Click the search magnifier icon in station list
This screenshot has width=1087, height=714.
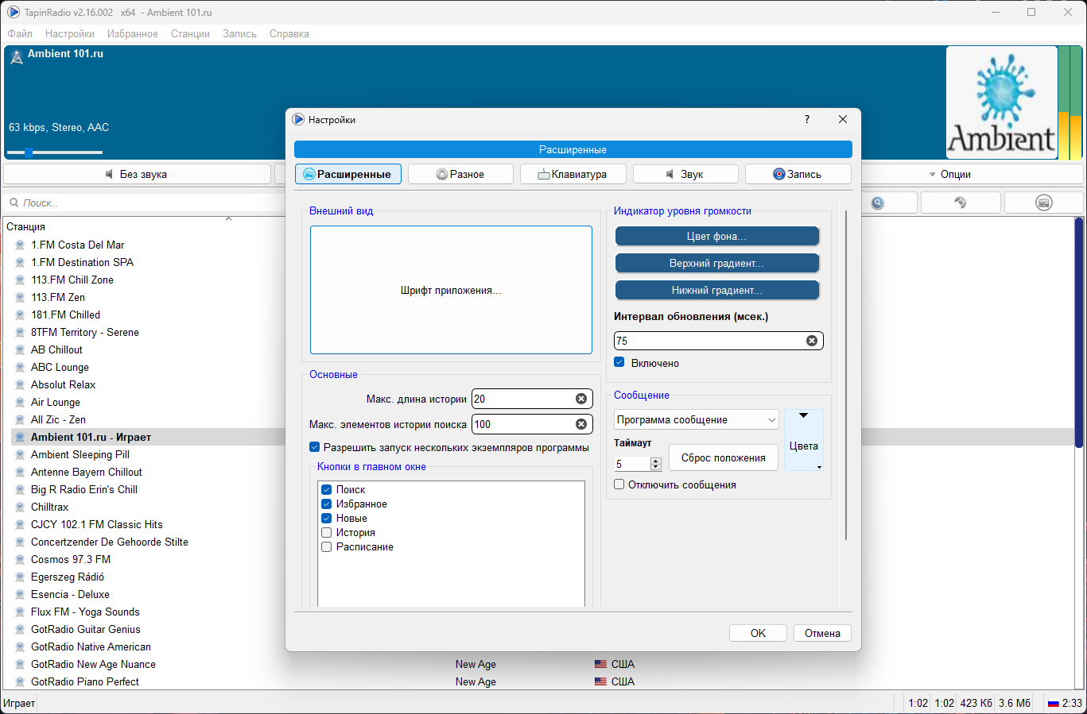(x=14, y=203)
